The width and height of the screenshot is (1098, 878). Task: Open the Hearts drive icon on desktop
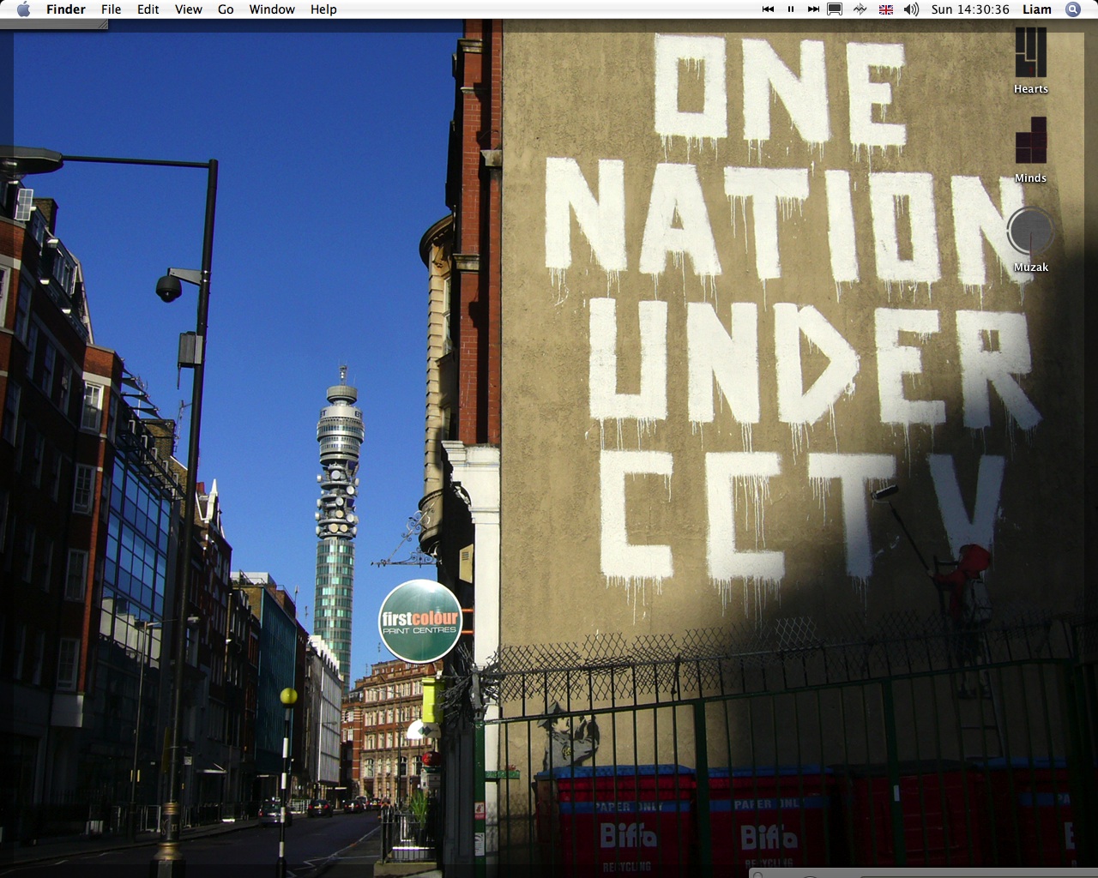coord(1030,53)
